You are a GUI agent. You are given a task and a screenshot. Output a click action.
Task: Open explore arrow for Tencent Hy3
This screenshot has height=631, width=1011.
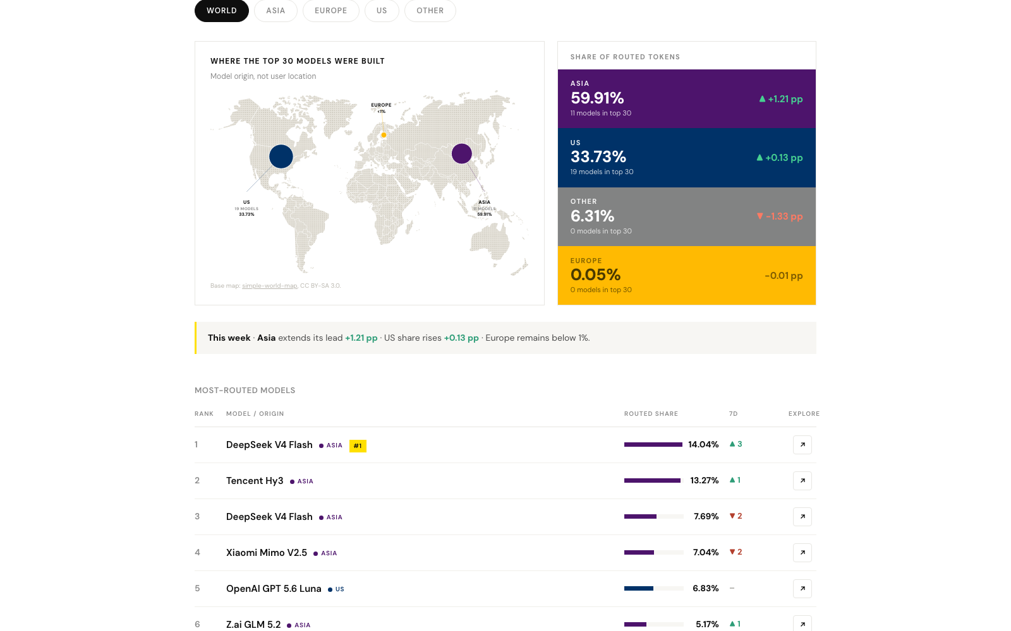pyautogui.click(x=802, y=481)
